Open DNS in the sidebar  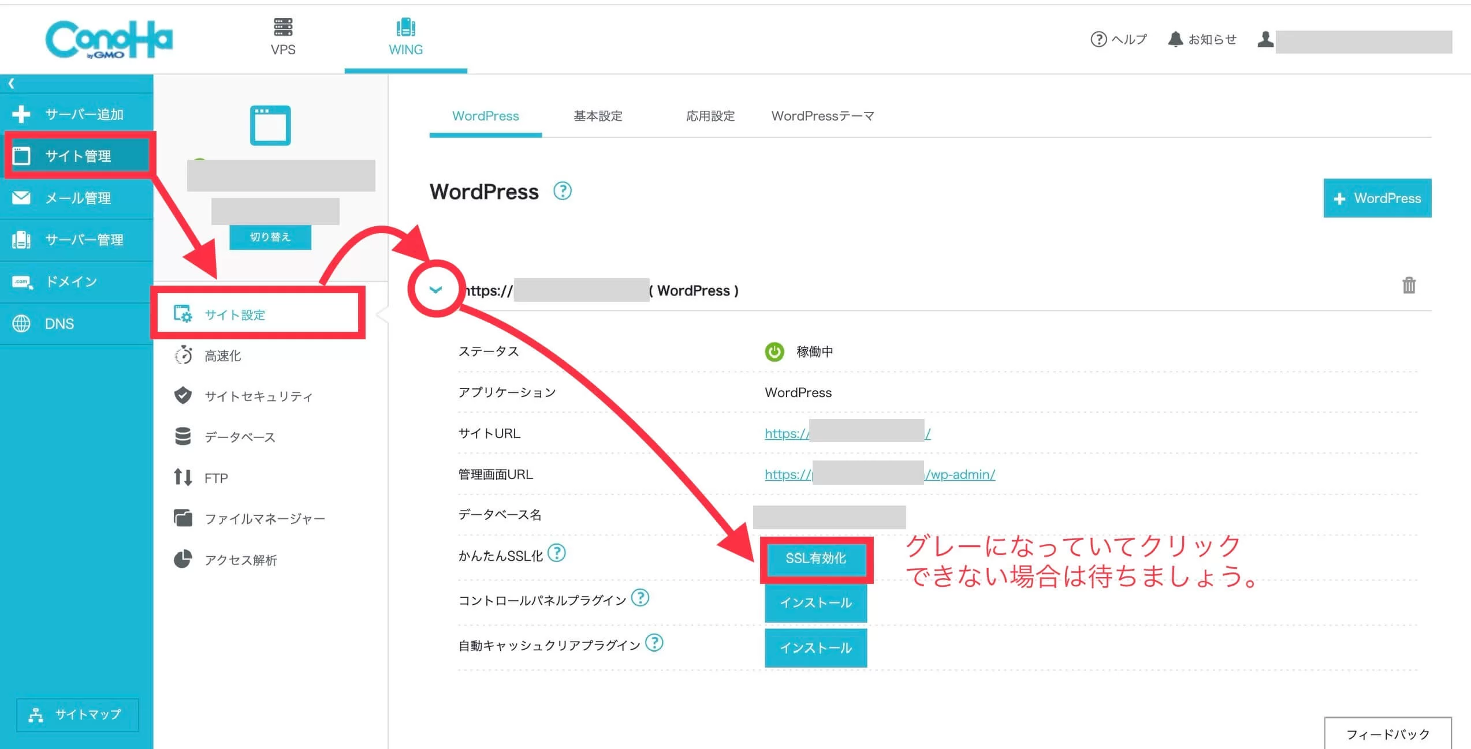point(76,324)
